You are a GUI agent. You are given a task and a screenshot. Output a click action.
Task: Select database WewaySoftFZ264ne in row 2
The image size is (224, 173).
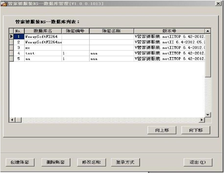(43, 42)
